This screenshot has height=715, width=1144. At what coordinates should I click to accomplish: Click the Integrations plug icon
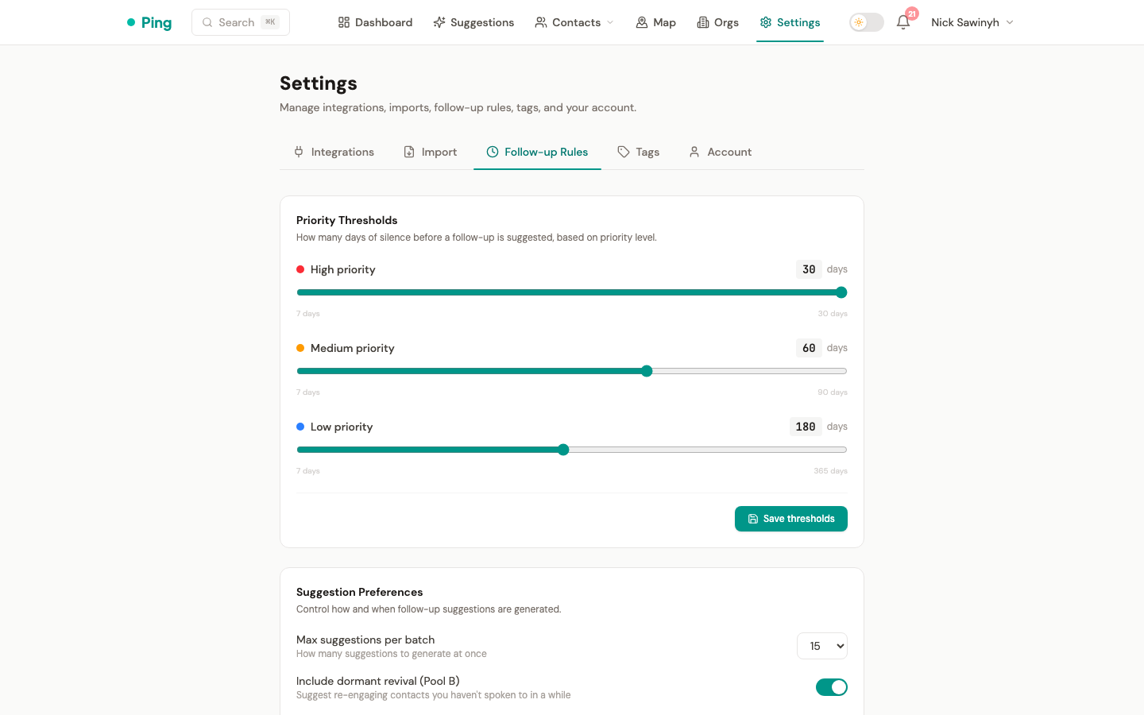299,152
